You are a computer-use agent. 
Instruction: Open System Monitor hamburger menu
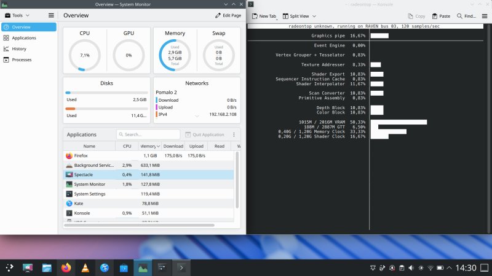(x=51, y=15)
